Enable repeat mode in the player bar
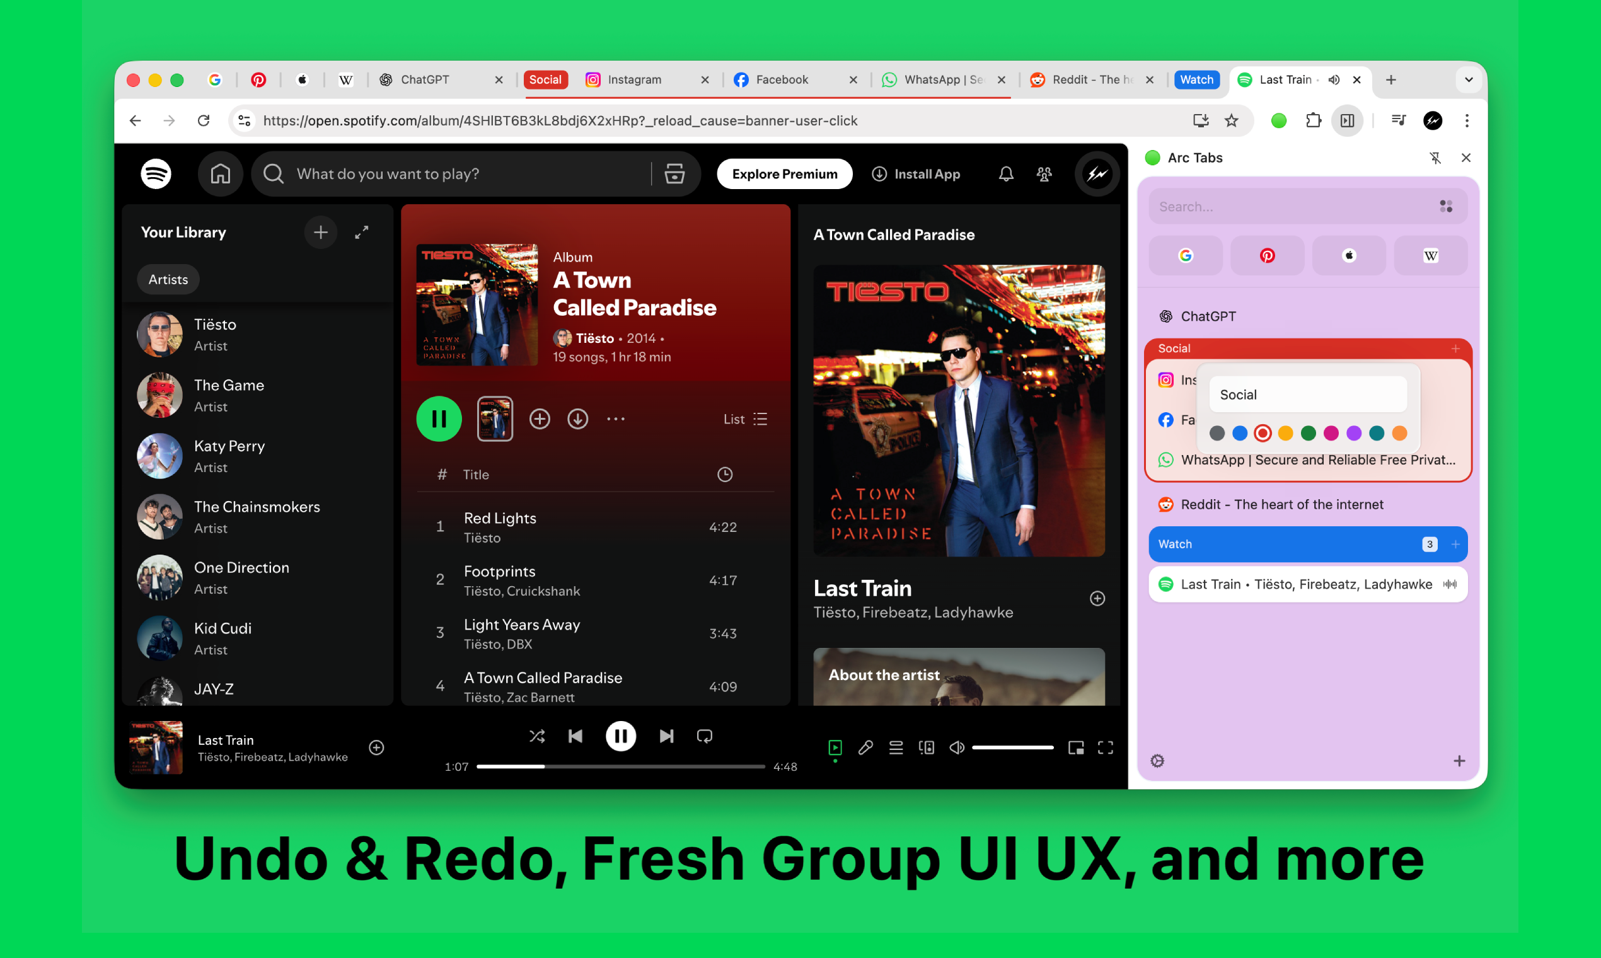1601x958 pixels. tap(704, 736)
